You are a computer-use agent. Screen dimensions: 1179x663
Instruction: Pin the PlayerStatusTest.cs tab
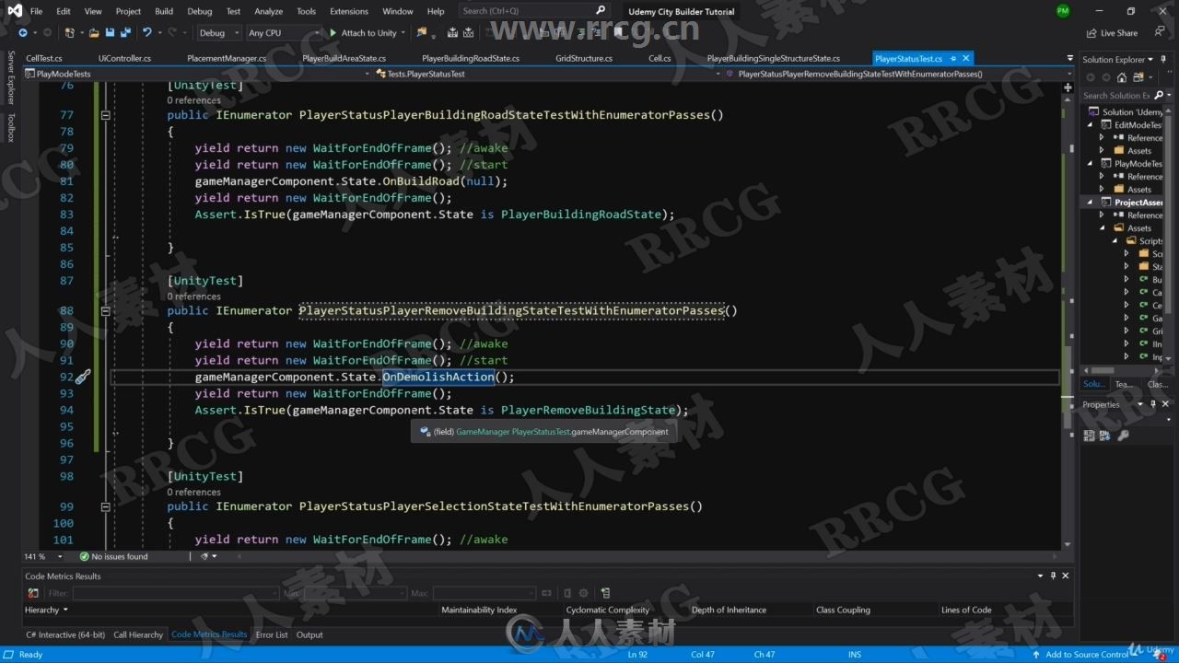point(953,58)
